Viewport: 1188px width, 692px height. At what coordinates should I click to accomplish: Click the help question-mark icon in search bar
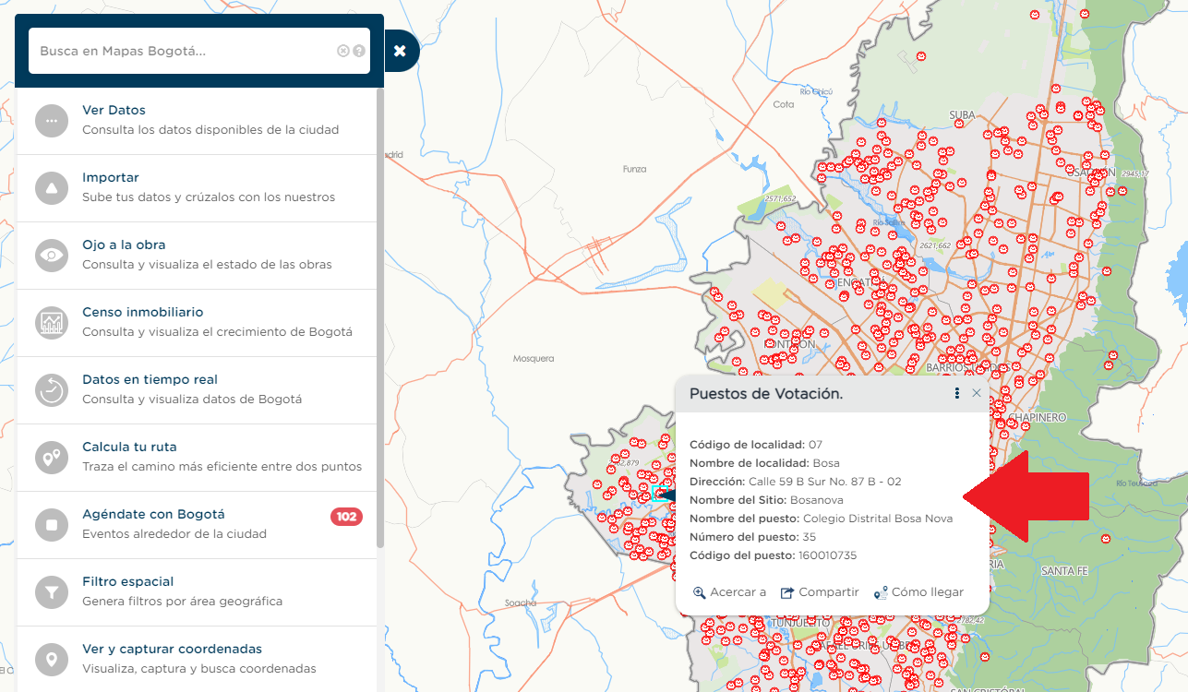click(359, 51)
